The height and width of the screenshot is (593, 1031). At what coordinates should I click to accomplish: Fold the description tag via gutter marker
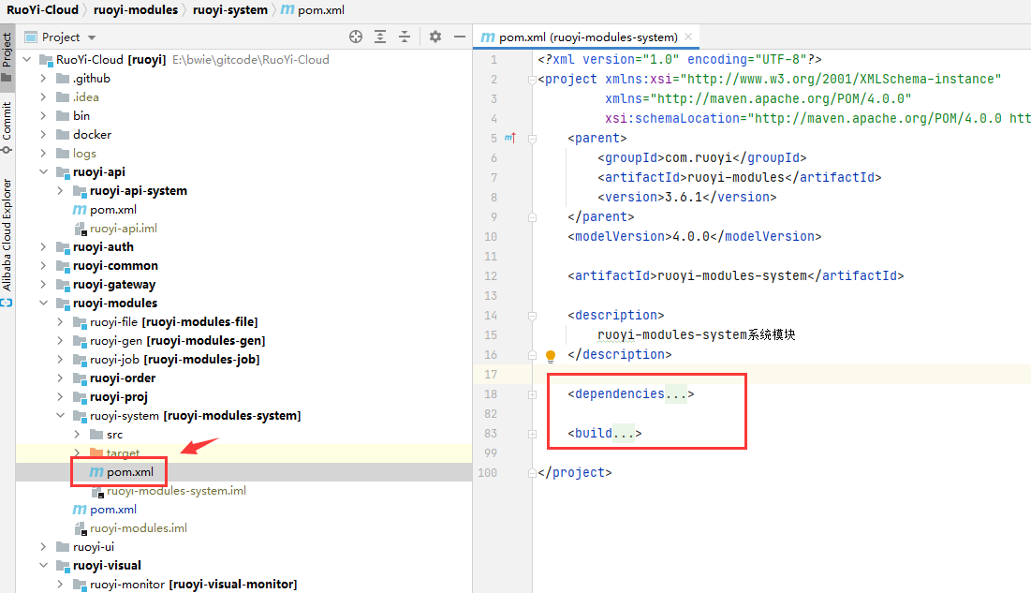coord(532,316)
